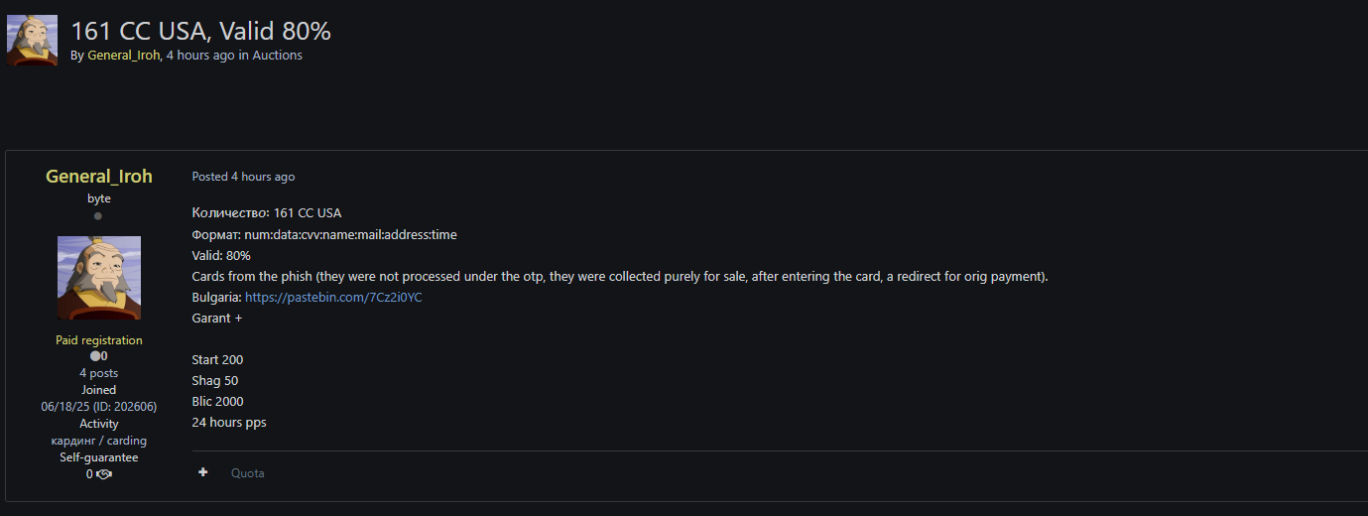This screenshot has width=1368, height=516.
Task: Click the "Self-guarantee" label in sidebar
Action: (x=99, y=457)
